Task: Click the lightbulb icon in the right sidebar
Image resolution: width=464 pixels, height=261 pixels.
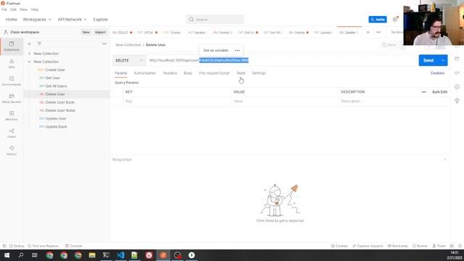Action: pyautogui.click(x=457, y=101)
